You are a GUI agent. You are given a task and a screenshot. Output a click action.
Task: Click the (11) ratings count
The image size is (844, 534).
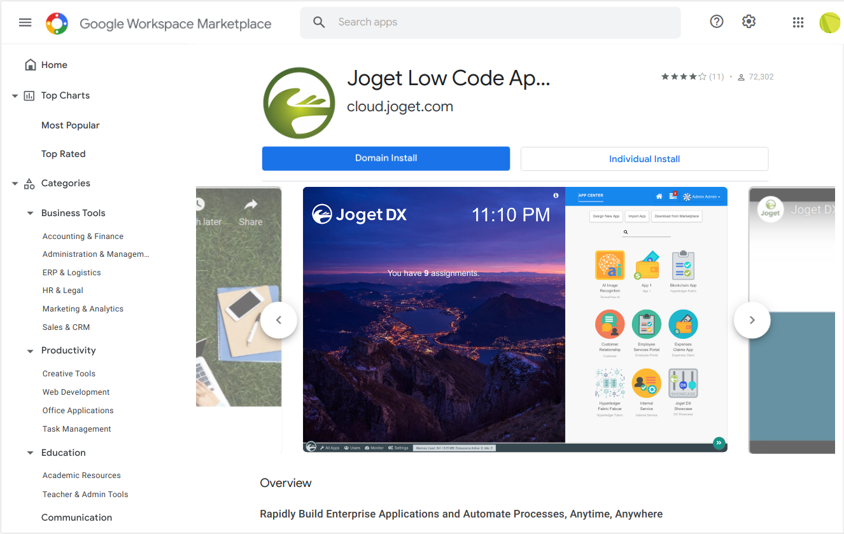click(x=717, y=77)
